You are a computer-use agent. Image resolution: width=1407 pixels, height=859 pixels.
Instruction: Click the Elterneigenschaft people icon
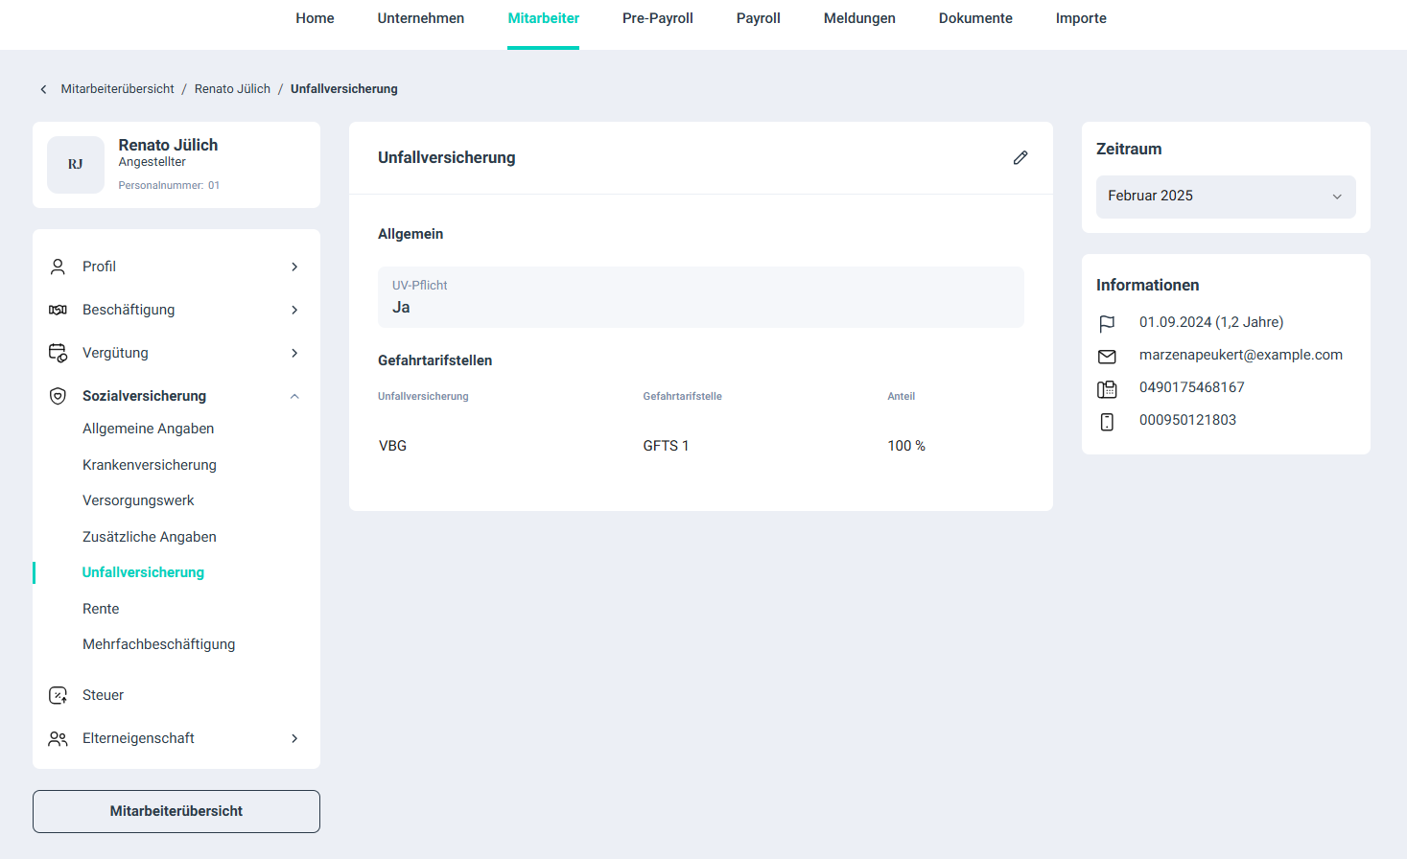point(58,738)
